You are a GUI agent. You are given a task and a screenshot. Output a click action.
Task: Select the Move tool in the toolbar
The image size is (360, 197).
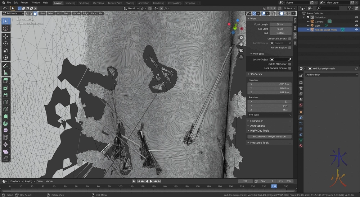point(6,36)
